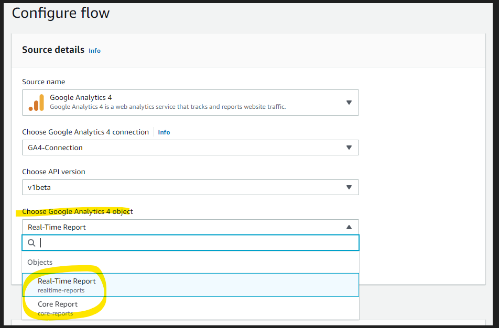Click the Choose Google Analytics 4 object label
This screenshot has width=499, height=328.
78,211
